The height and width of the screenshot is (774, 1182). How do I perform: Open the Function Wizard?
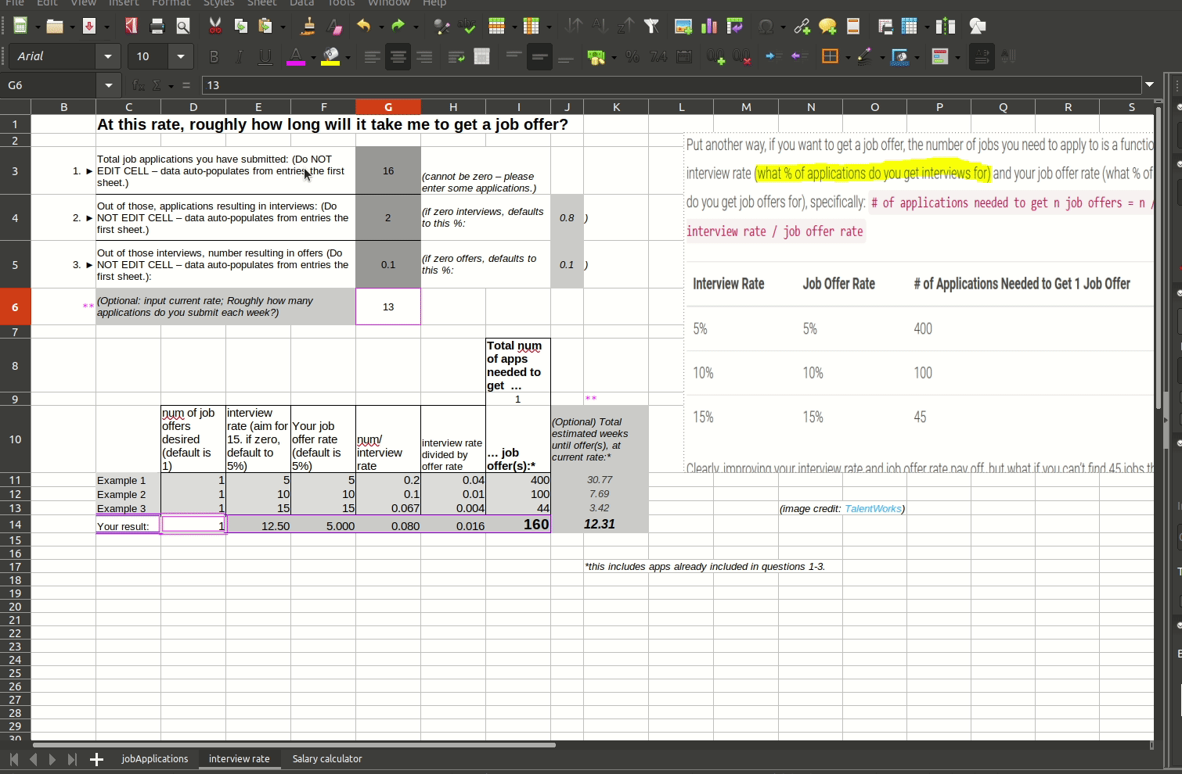[139, 85]
